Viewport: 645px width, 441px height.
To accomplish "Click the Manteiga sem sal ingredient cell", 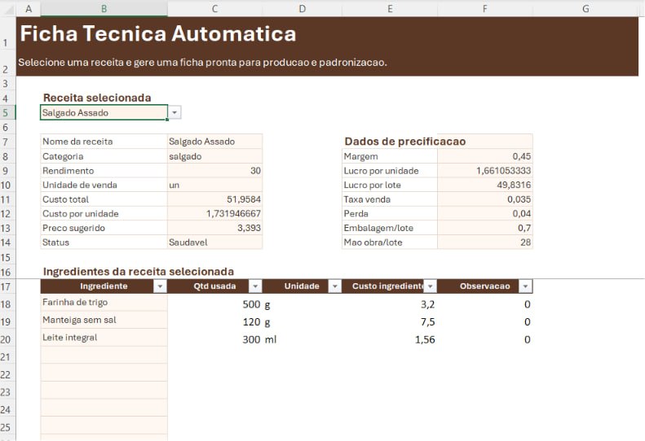I will click(x=104, y=320).
